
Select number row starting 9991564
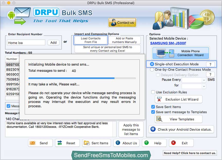click(x=12, y=84)
